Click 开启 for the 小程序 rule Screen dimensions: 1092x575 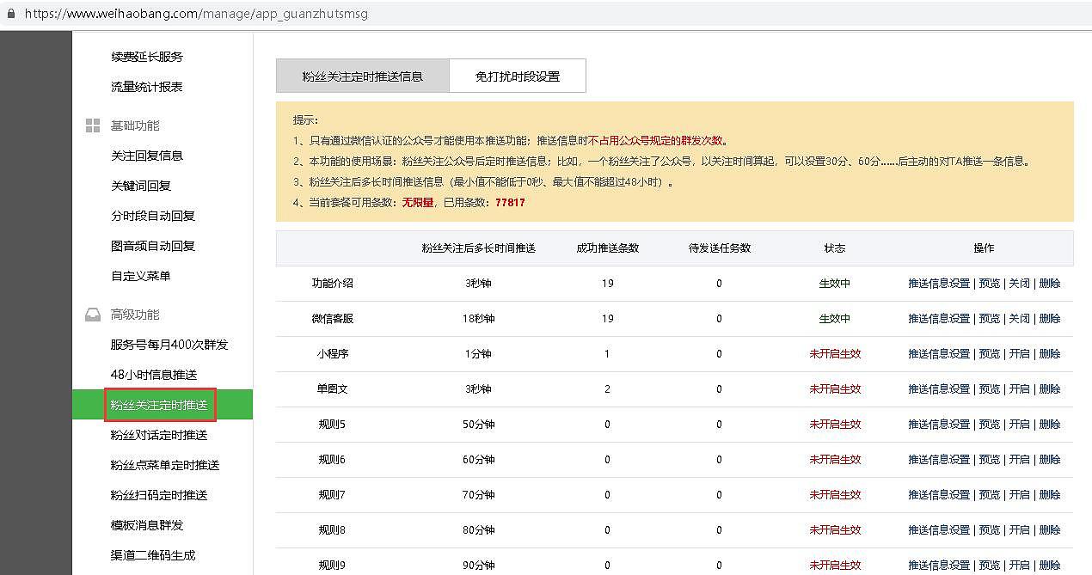[x=1019, y=353]
